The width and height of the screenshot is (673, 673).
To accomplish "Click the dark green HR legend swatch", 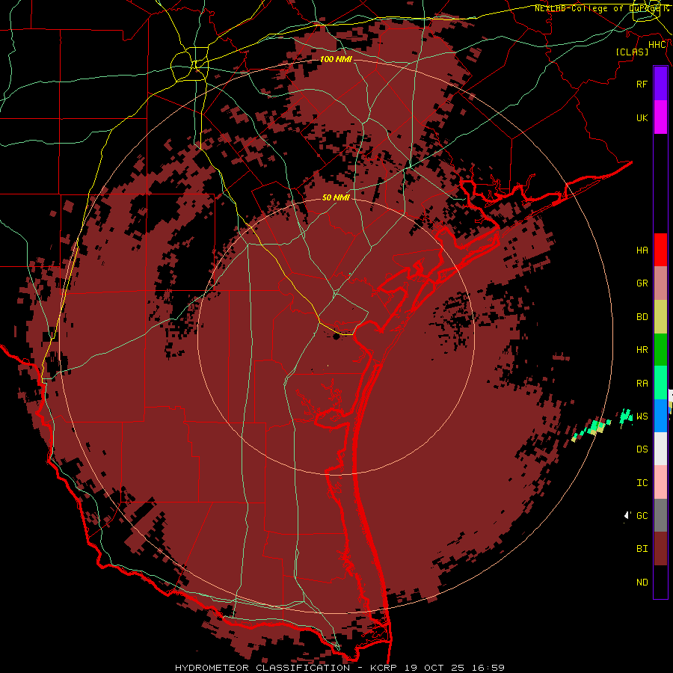I will coord(660,350).
